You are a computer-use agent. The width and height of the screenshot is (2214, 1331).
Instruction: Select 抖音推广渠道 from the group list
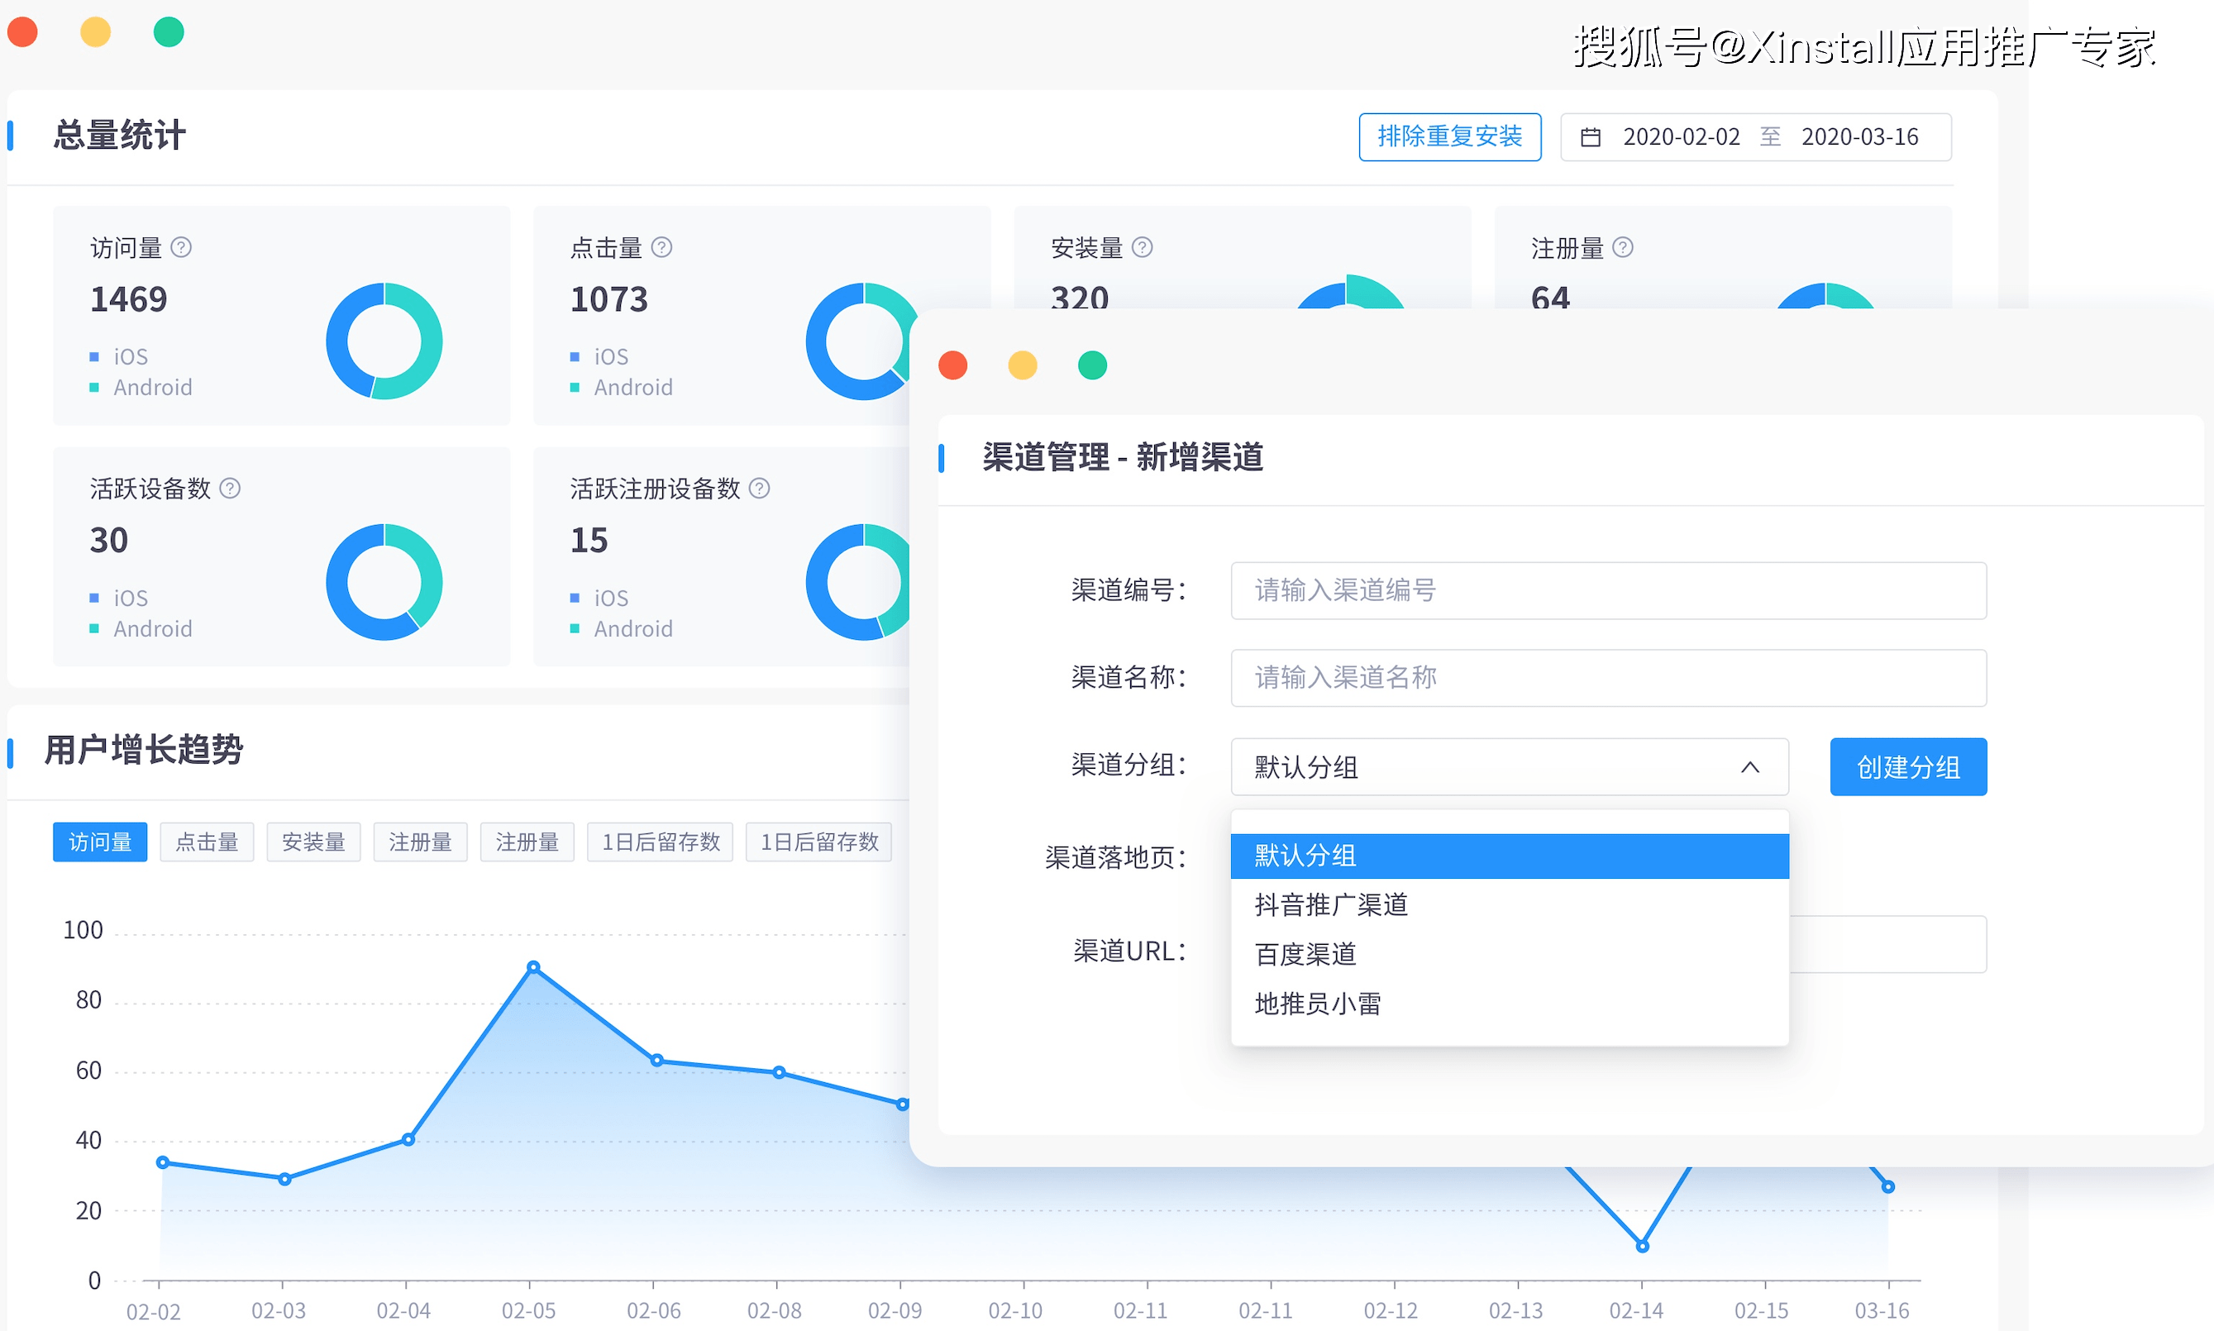[1331, 905]
